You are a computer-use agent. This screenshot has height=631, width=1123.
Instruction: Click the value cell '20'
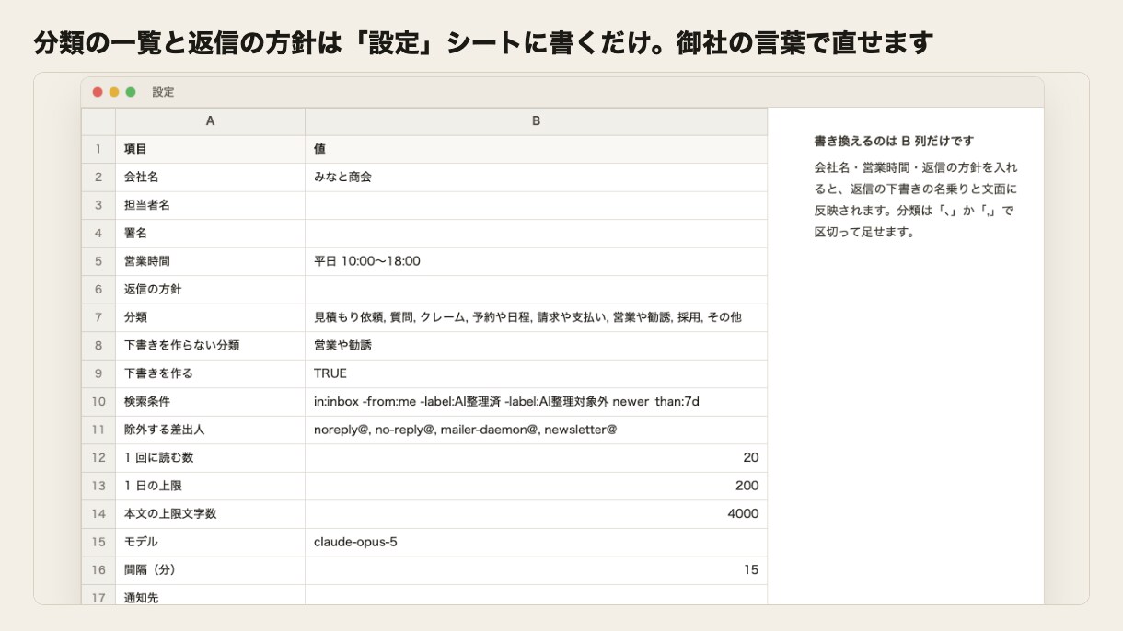pos(536,457)
